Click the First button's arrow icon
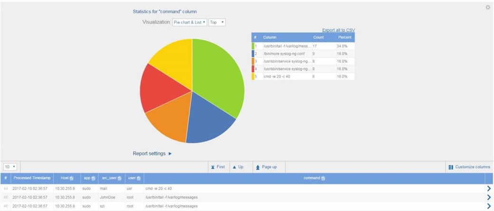494x211 pixels. pos(213,167)
